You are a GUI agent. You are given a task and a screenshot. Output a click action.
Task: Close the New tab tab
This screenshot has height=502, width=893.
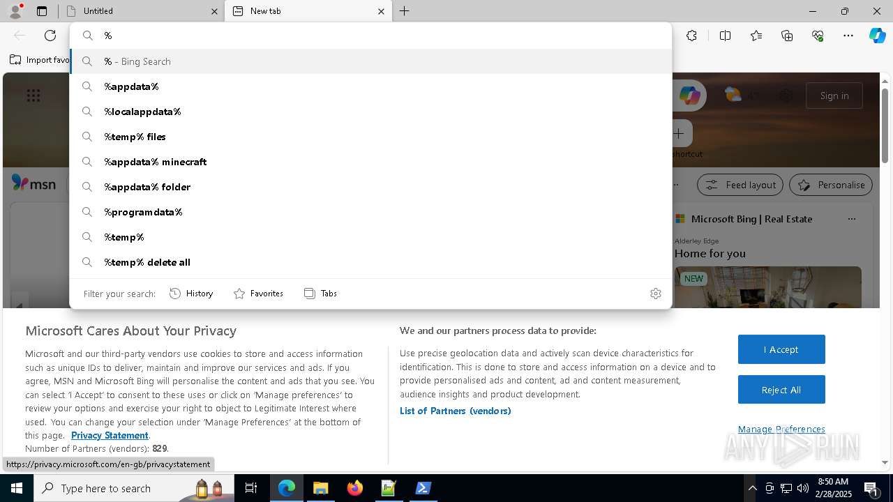tap(381, 11)
